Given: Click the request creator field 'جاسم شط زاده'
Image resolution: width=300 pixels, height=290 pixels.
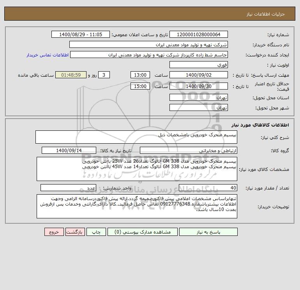Looking at the screenshot, I should coord(149,55).
